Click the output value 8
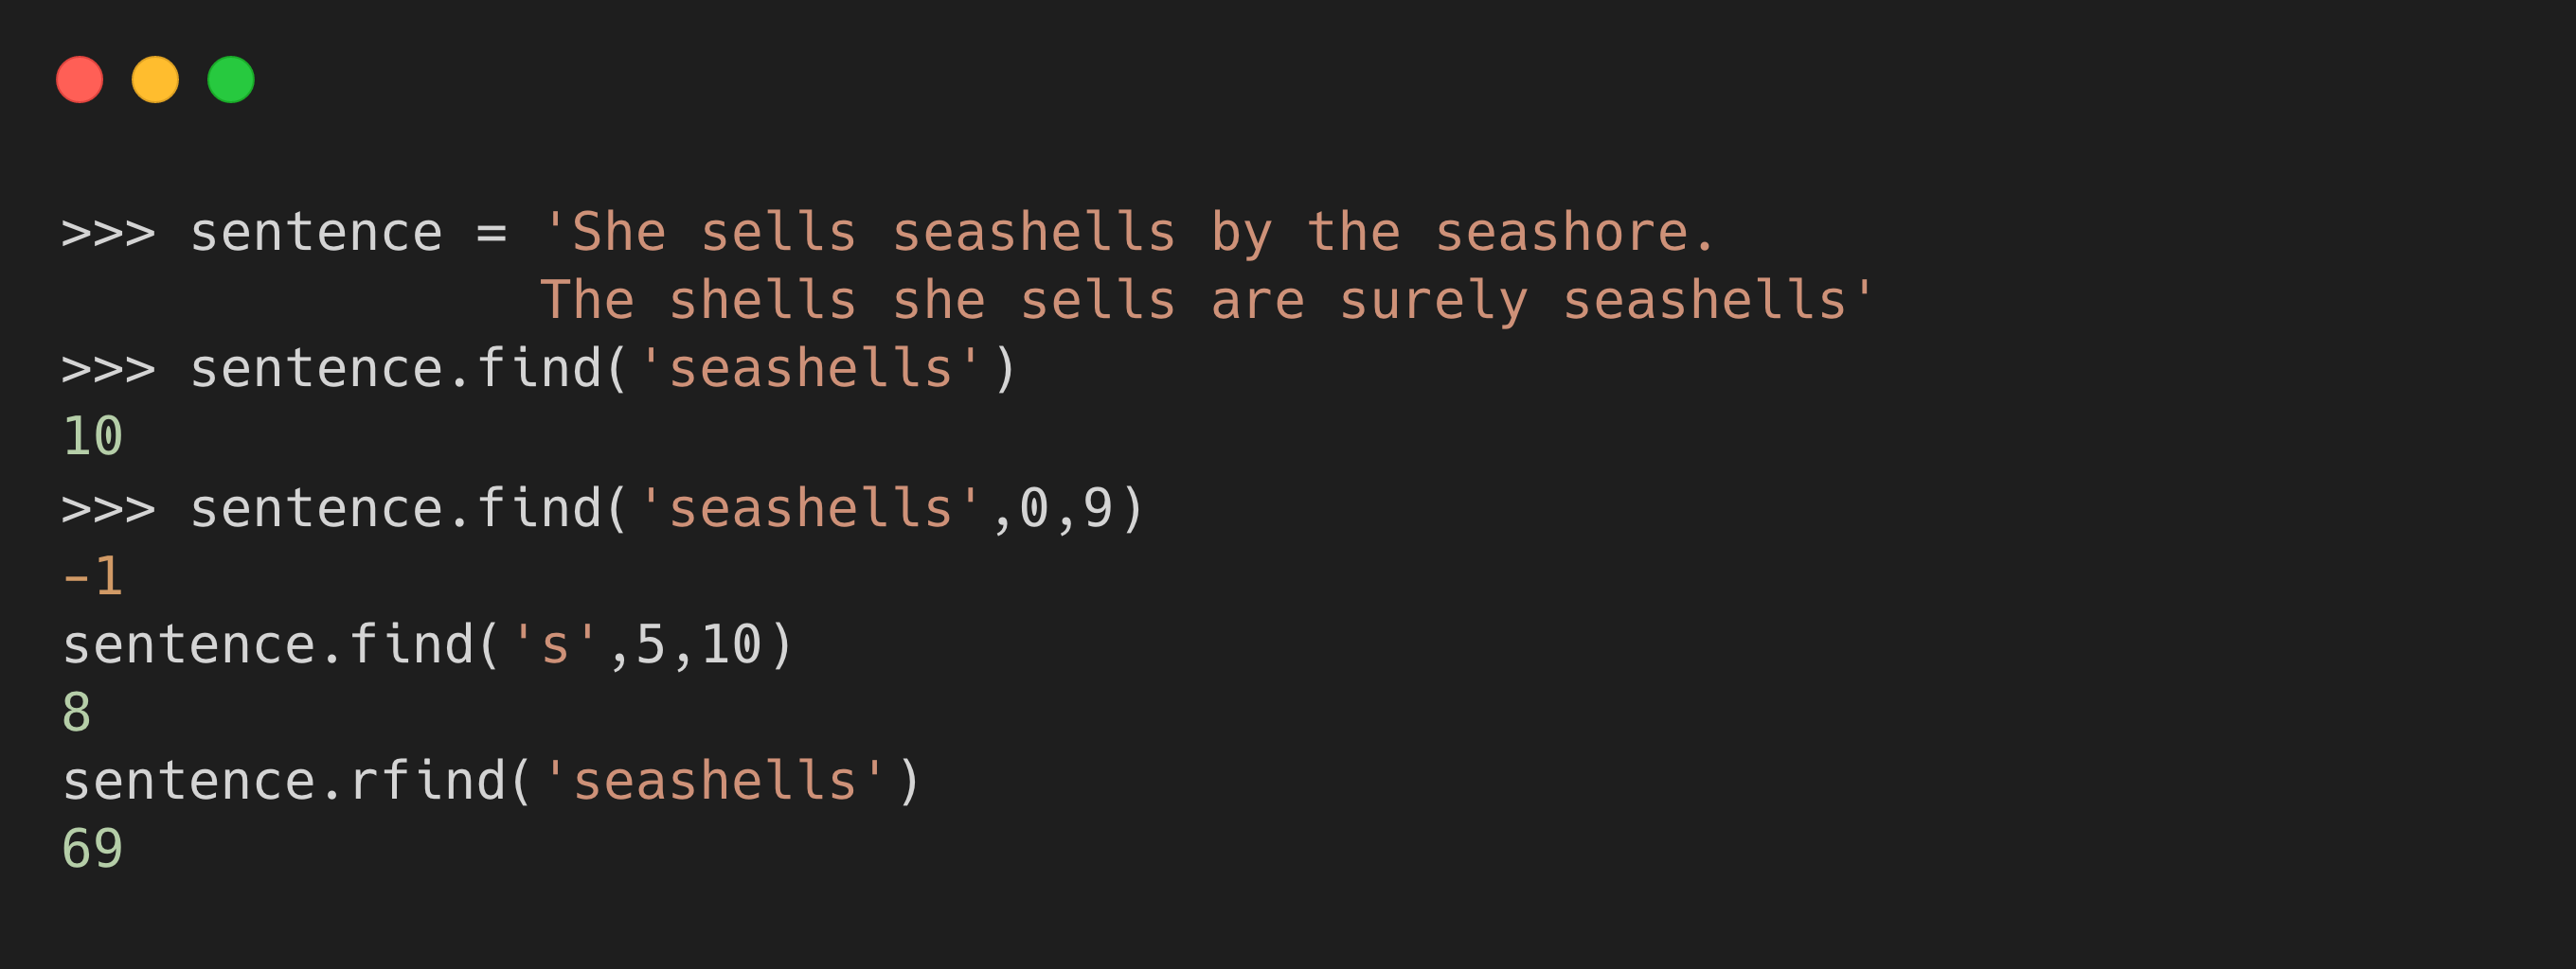 [x=77, y=714]
